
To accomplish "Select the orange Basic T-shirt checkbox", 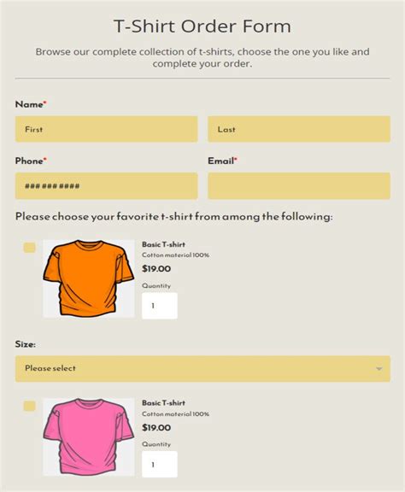I will [29, 248].
